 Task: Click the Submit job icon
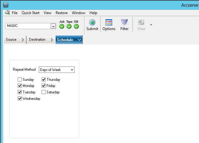[x=92, y=22]
